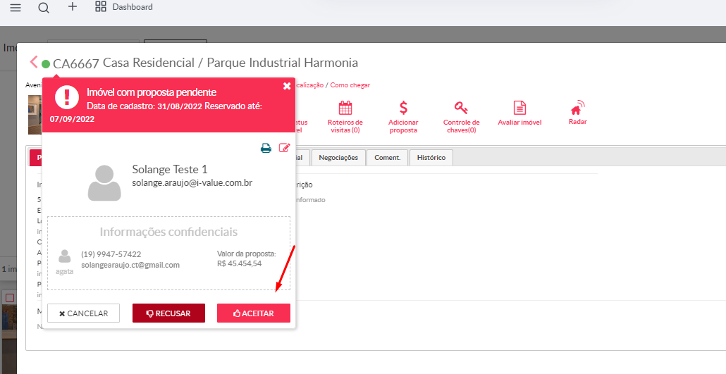Tick the checkbox on background listing card

10,298
